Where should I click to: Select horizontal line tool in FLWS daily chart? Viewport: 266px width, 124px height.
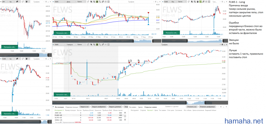[x=106, y=2]
